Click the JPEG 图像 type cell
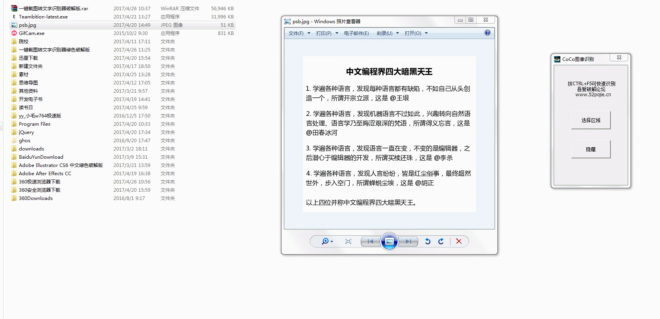The image size is (660, 319). point(172,25)
